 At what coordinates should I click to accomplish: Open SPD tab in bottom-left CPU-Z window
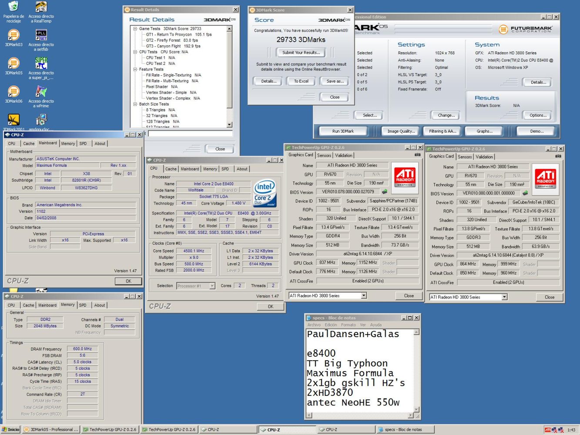pyautogui.click(x=83, y=305)
